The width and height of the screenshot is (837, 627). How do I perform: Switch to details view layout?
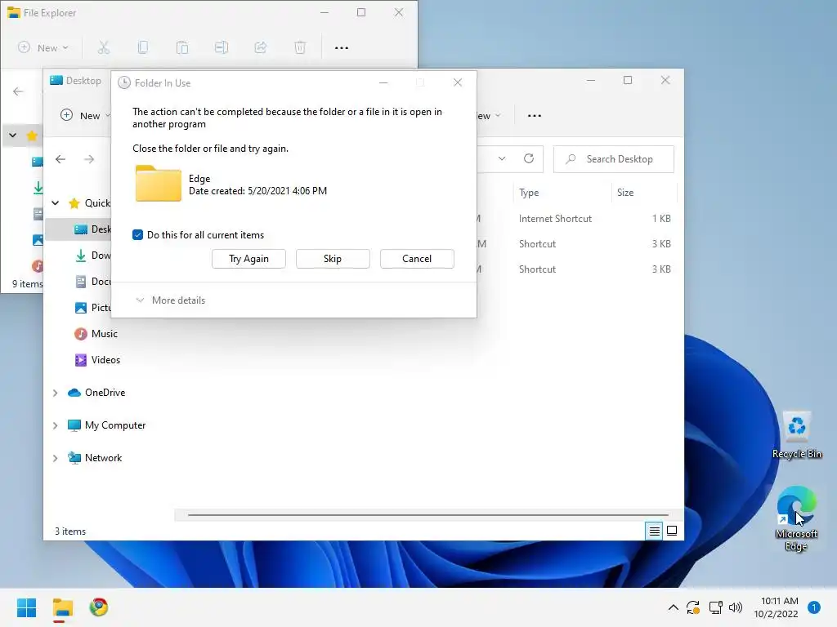click(654, 531)
